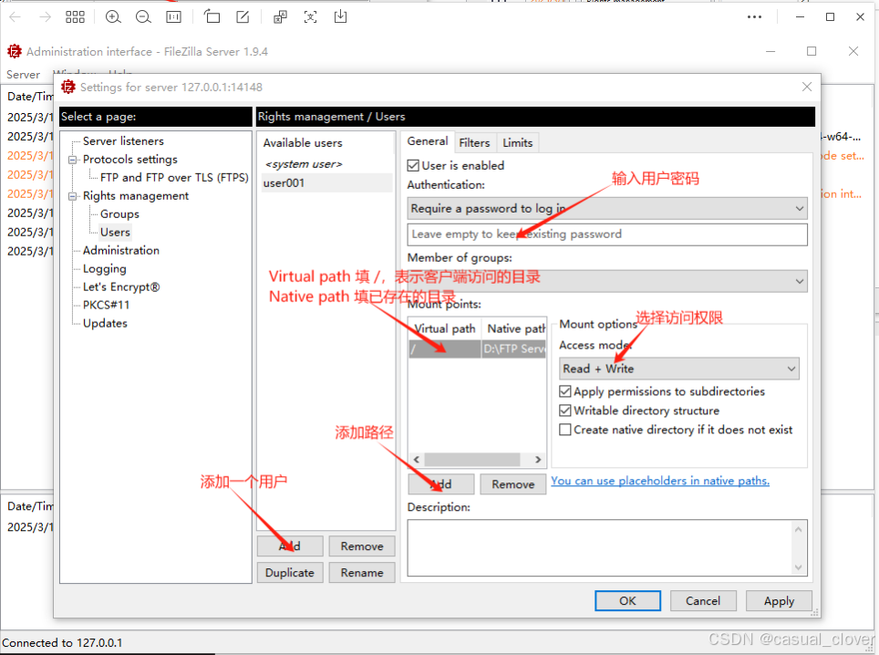This screenshot has height=655, width=879.
Task: Click the rotate image icon
Action: pyautogui.click(x=212, y=16)
